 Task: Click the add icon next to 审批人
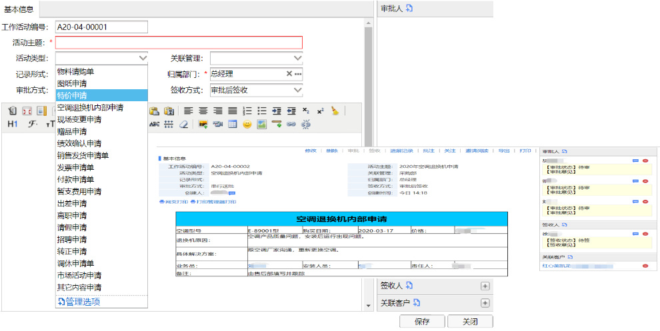click(x=410, y=9)
